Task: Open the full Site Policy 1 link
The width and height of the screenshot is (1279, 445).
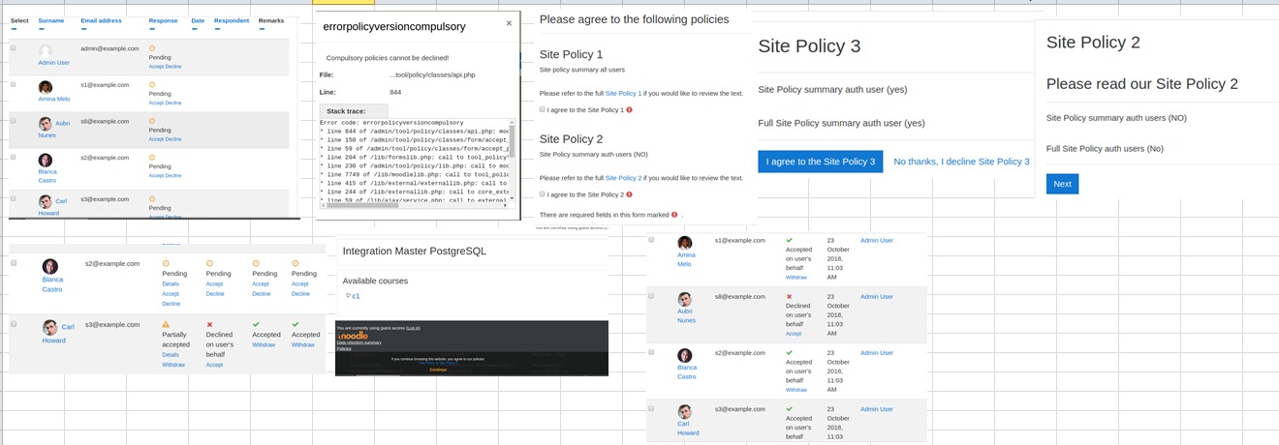Action: [624, 93]
